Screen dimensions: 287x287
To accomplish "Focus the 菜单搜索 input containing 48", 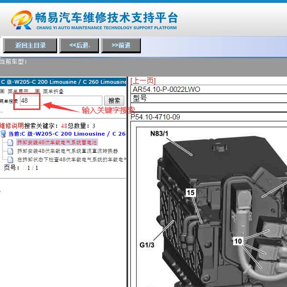I will (x=61, y=100).
